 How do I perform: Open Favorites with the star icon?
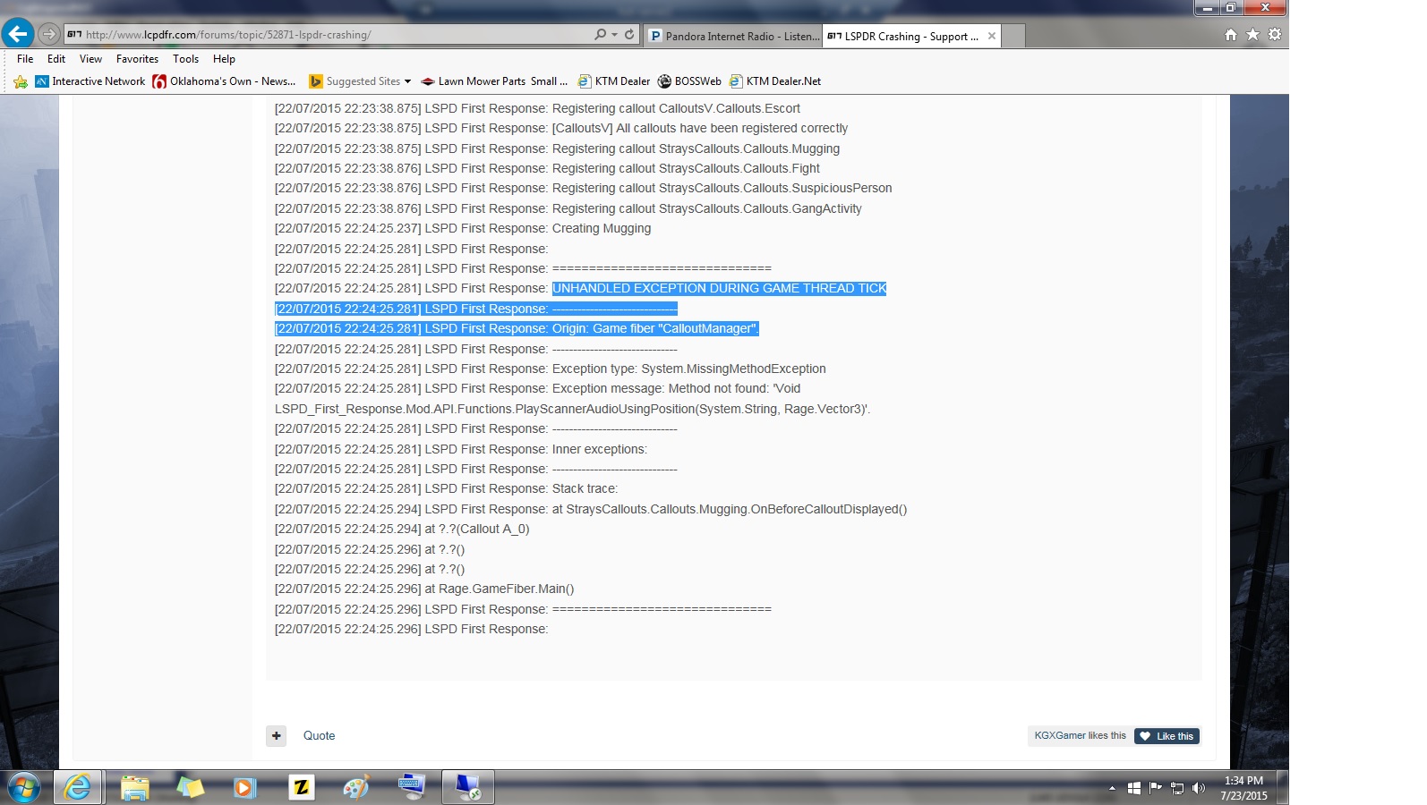1252,34
